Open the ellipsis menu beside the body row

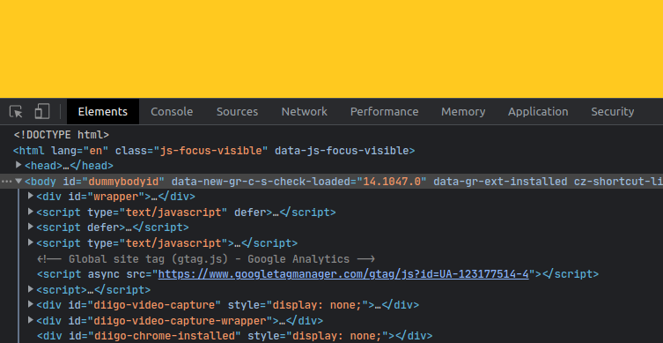[6, 182]
